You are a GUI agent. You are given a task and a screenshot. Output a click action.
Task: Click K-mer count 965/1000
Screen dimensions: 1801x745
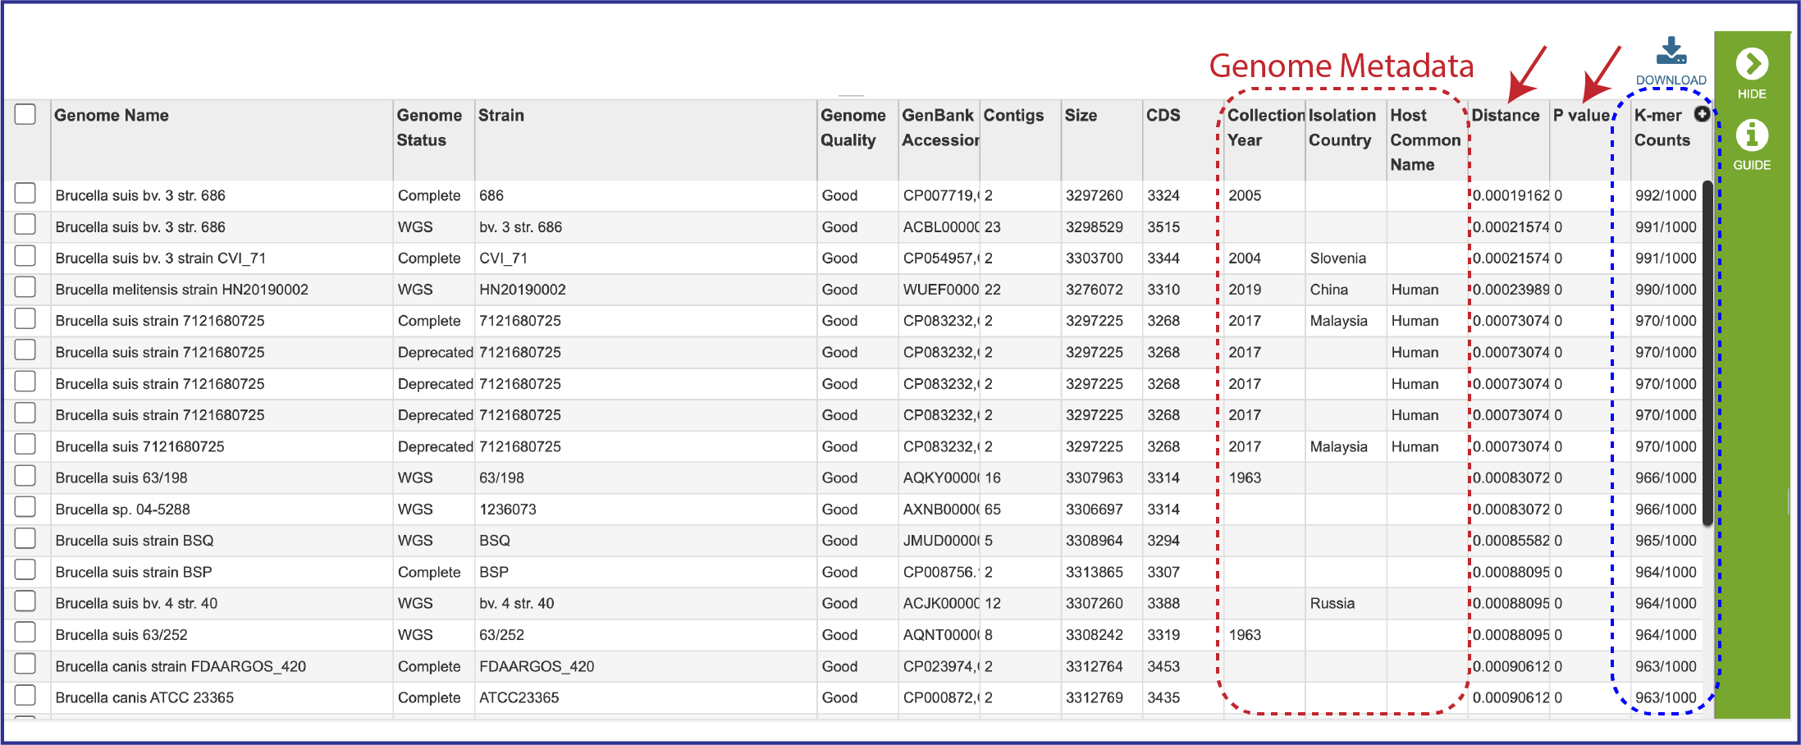[1665, 541]
